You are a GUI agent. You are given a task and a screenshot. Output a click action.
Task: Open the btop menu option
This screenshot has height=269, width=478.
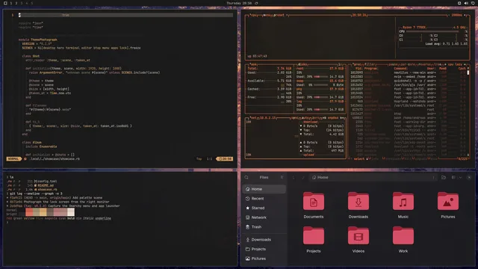267,15
